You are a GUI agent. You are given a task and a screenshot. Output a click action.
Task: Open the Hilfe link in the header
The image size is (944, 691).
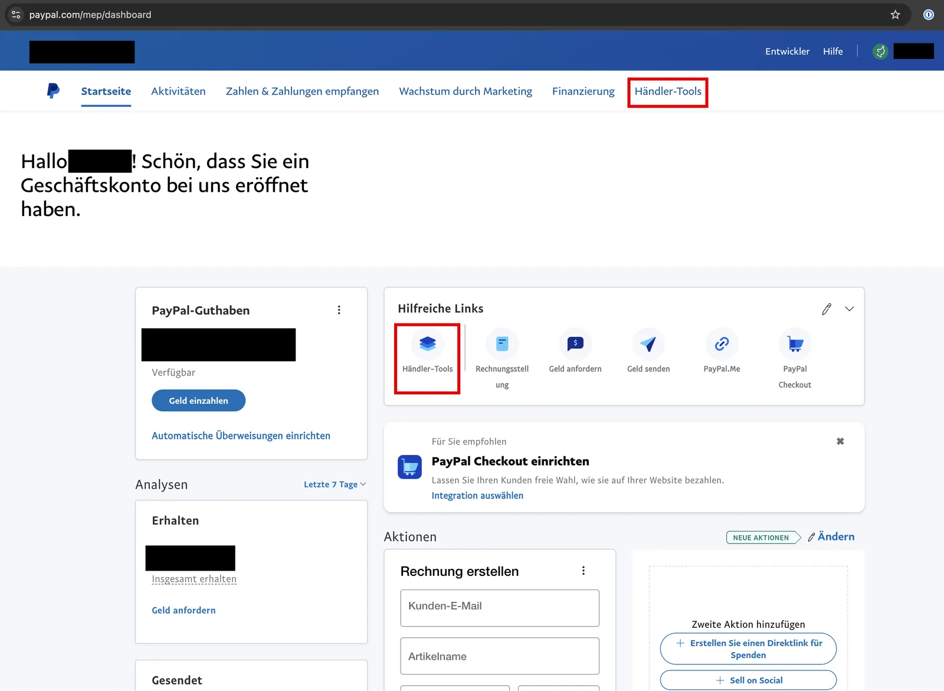(x=832, y=51)
